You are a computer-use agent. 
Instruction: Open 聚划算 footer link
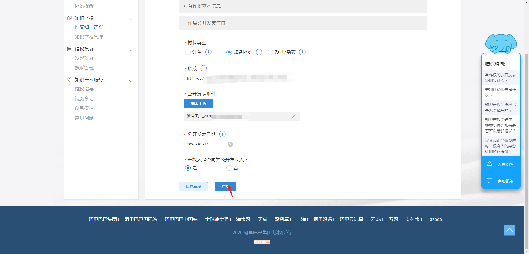[282, 219]
